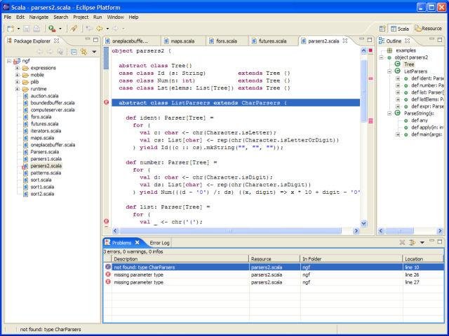Switch to the futures.scala editor tab
Screen dimensions: 449x336
pos(271,41)
